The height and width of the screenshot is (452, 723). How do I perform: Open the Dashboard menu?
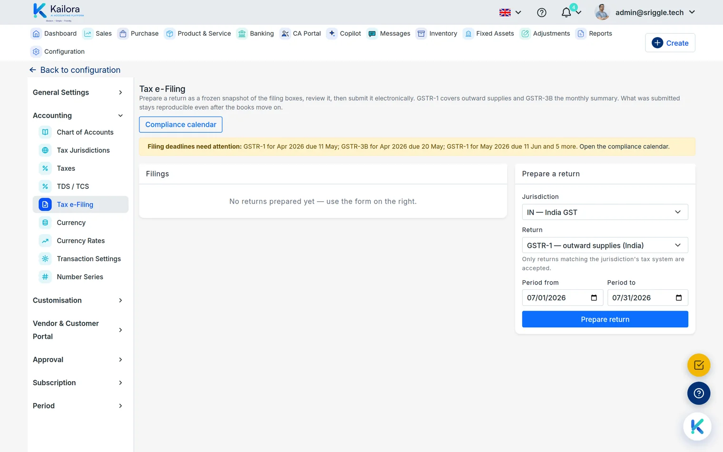(54, 33)
